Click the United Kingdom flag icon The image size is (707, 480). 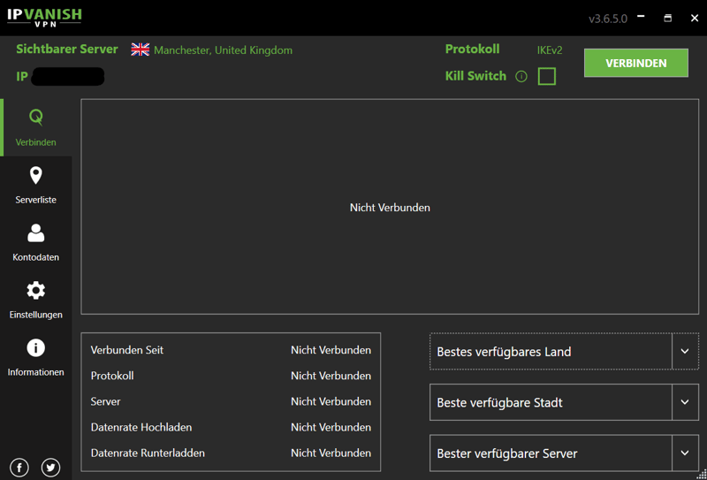141,50
